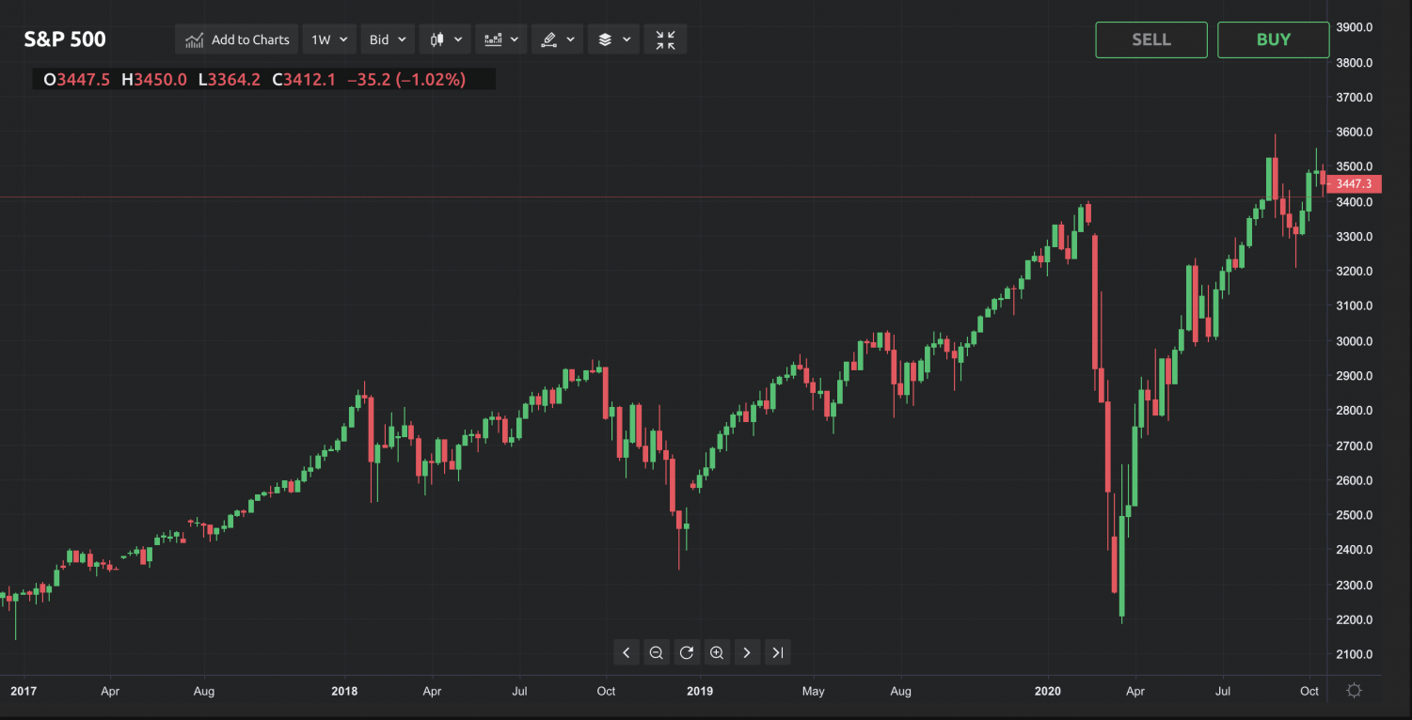Click the May label on time axis
This screenshot has width=1412, height=720.
[x=813, y=691]
